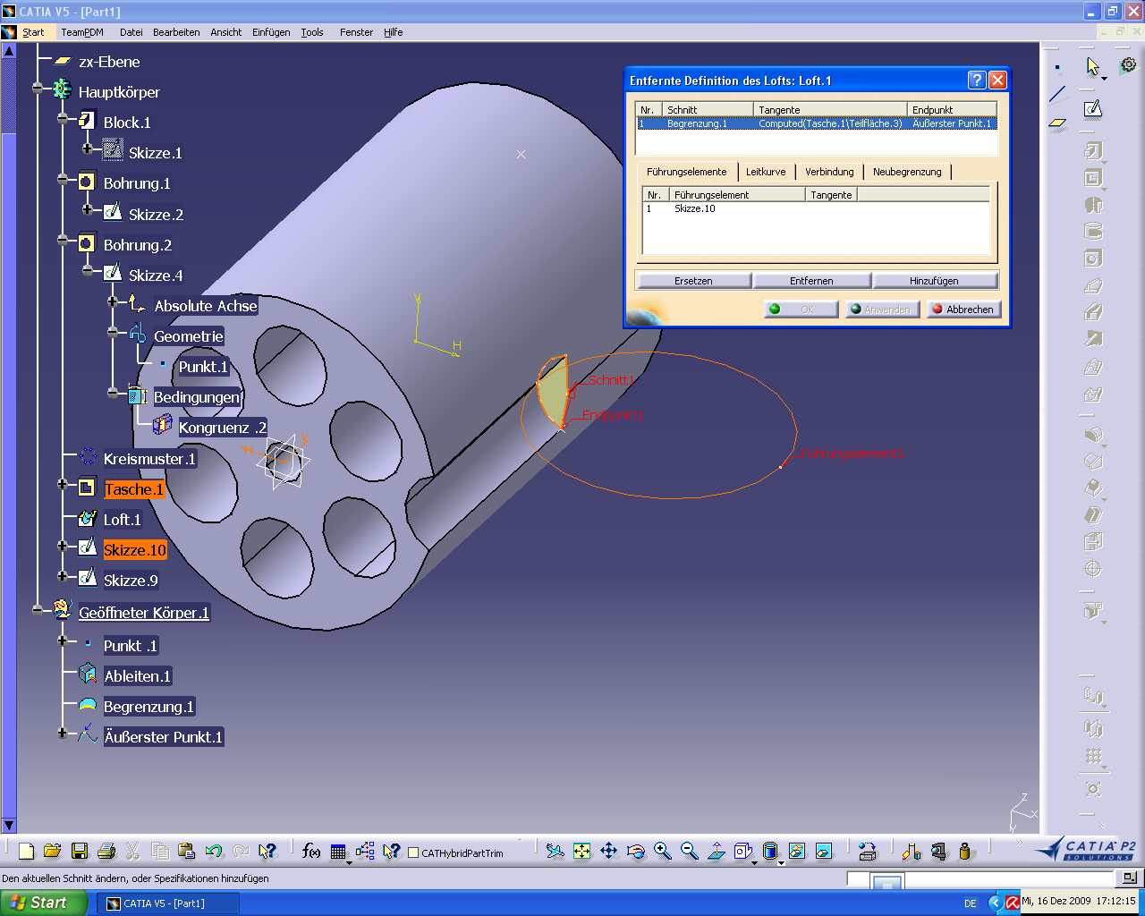This screenshot has width=1145, height=916.
Task: Select the Fly Mode airplane icon
Action: 556,851
